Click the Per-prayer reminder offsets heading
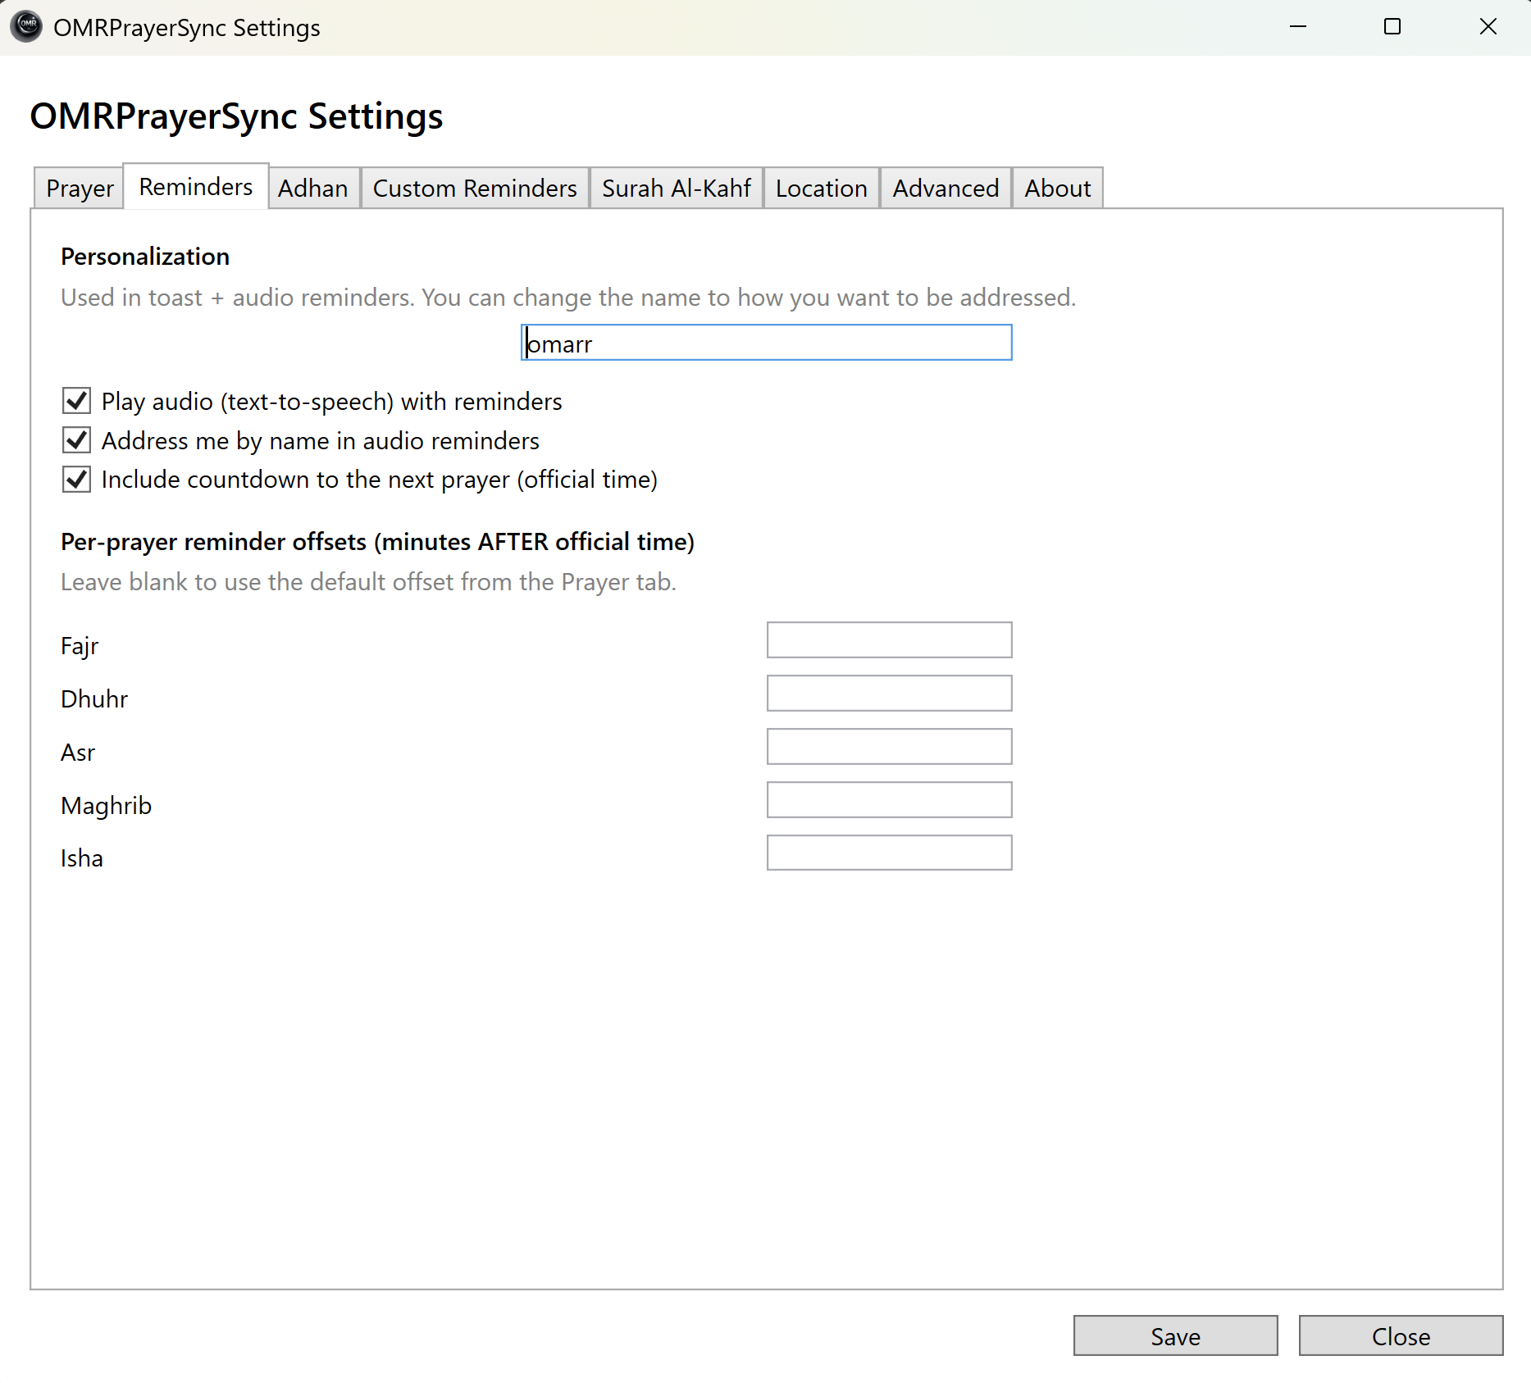Image resolution: width=1531 pixels, height=1383 pixels. tap(377, 542)
